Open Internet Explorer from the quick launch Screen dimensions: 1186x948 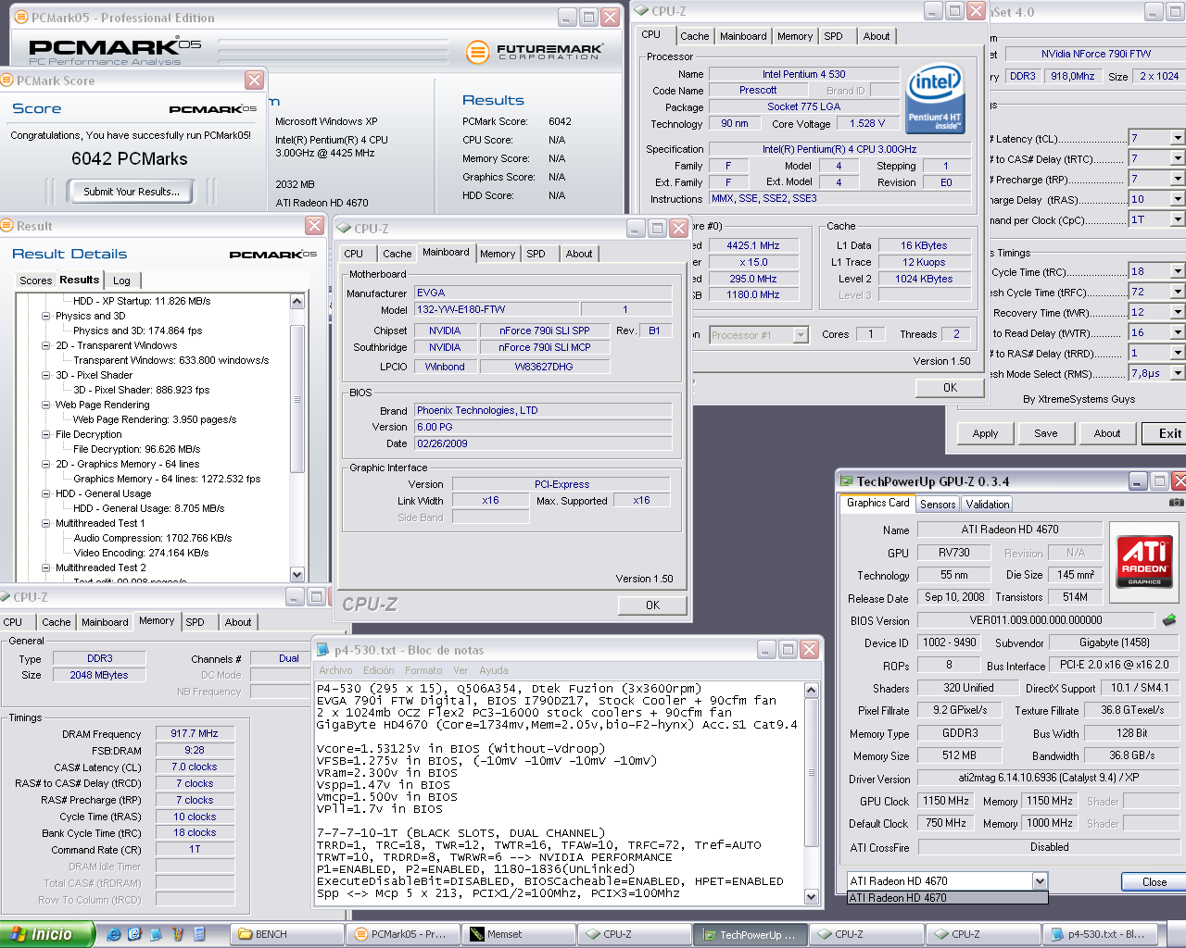(113, 934)
